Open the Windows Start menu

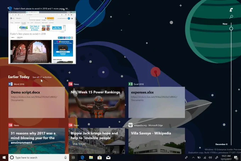point(4,157)
